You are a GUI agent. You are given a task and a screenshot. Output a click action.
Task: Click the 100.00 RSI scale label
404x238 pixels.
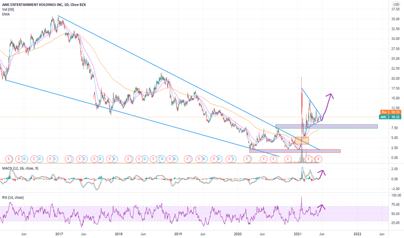coord(396,195)
